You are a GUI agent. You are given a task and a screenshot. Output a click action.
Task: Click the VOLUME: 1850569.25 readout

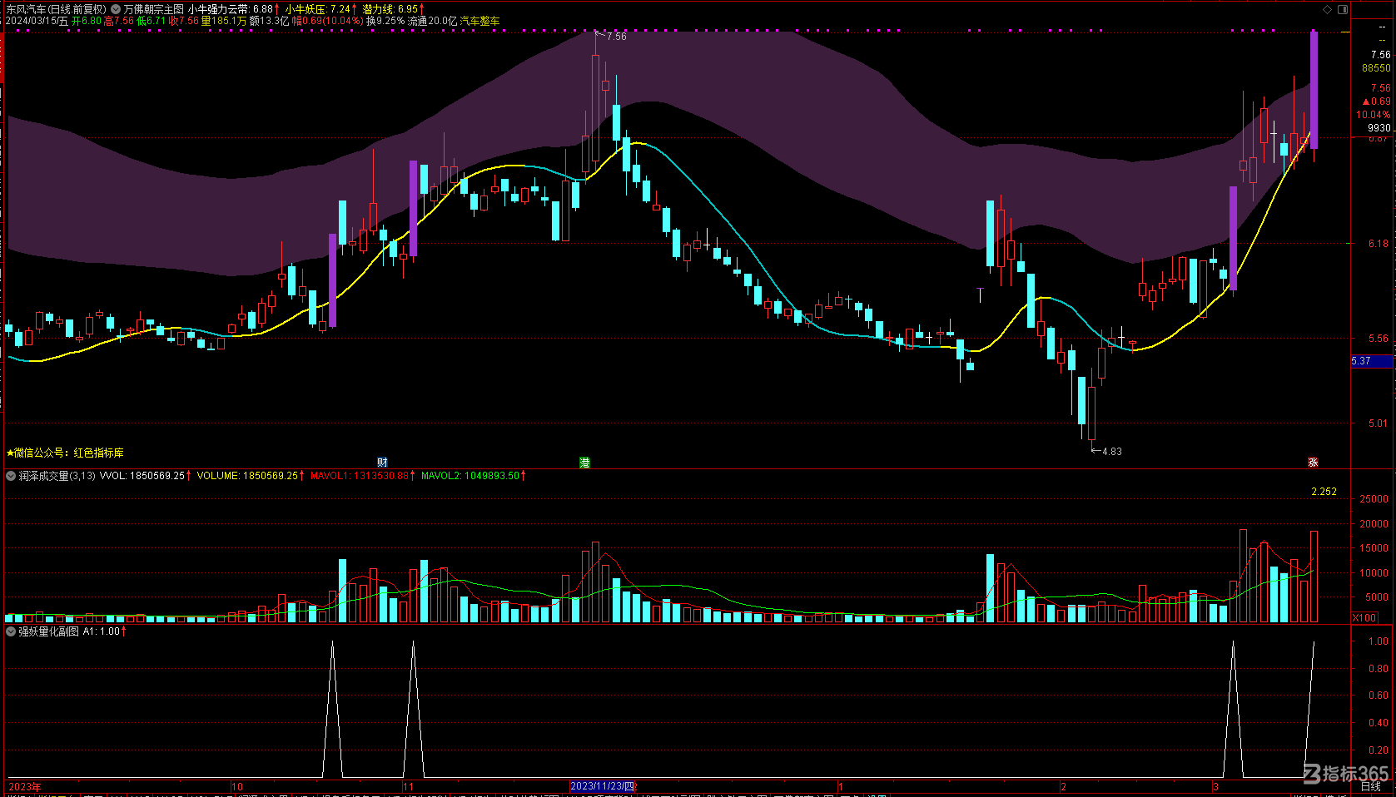(x=247, y=476)
